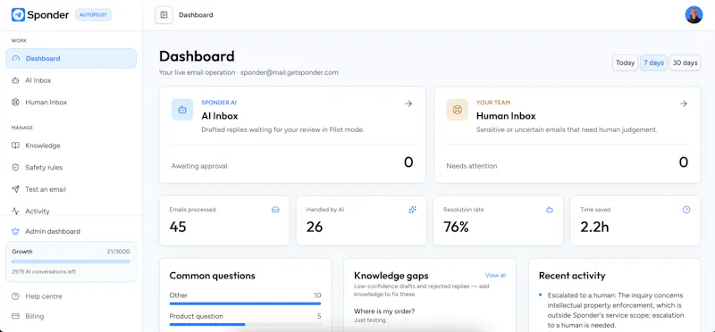The width and height of the screenshot is (715, 332).
Task: Select the Today time range
Action: [625, 62]
